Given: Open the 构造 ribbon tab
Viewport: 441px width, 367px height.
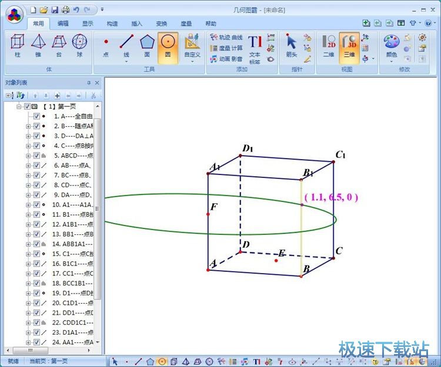Looking at the screenshot, I should click(x=112, y=23).
